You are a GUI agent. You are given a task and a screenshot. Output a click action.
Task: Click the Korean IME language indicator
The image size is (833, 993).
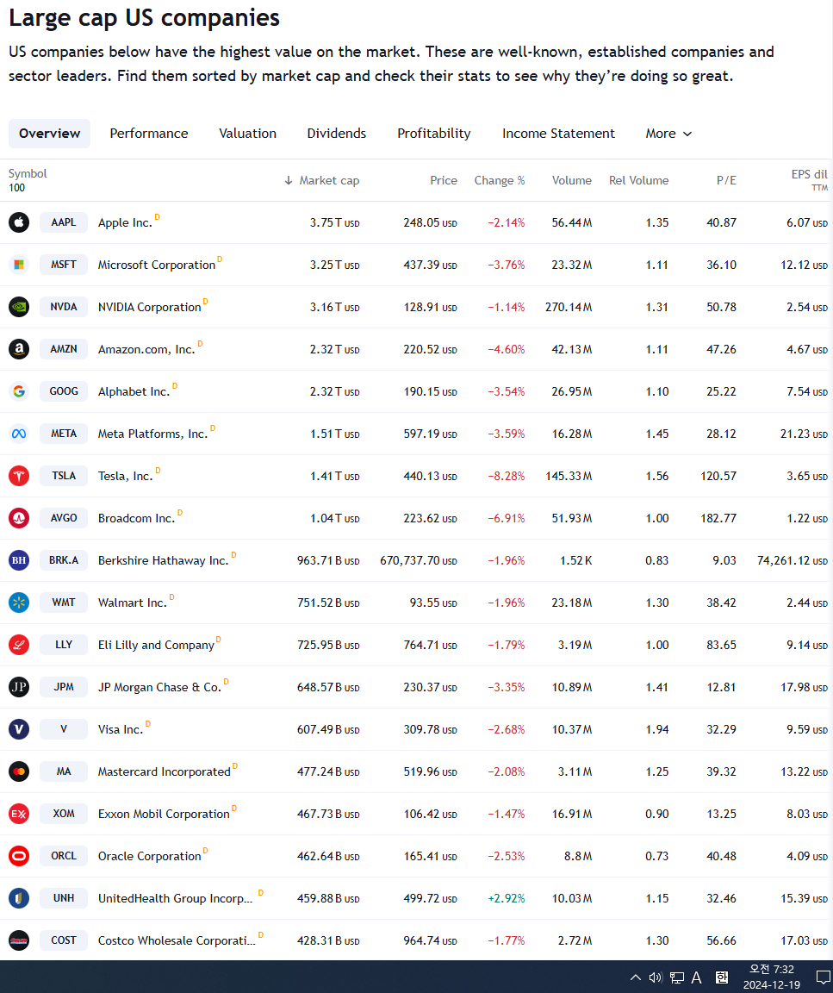(x=722, y=977)
